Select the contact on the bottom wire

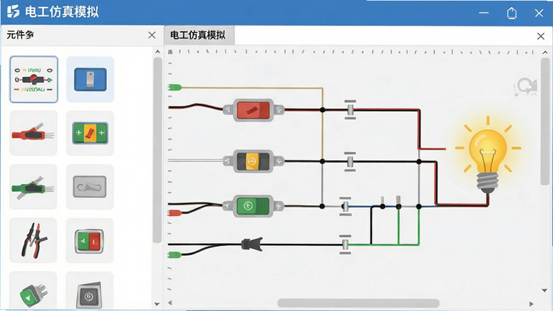345,244
